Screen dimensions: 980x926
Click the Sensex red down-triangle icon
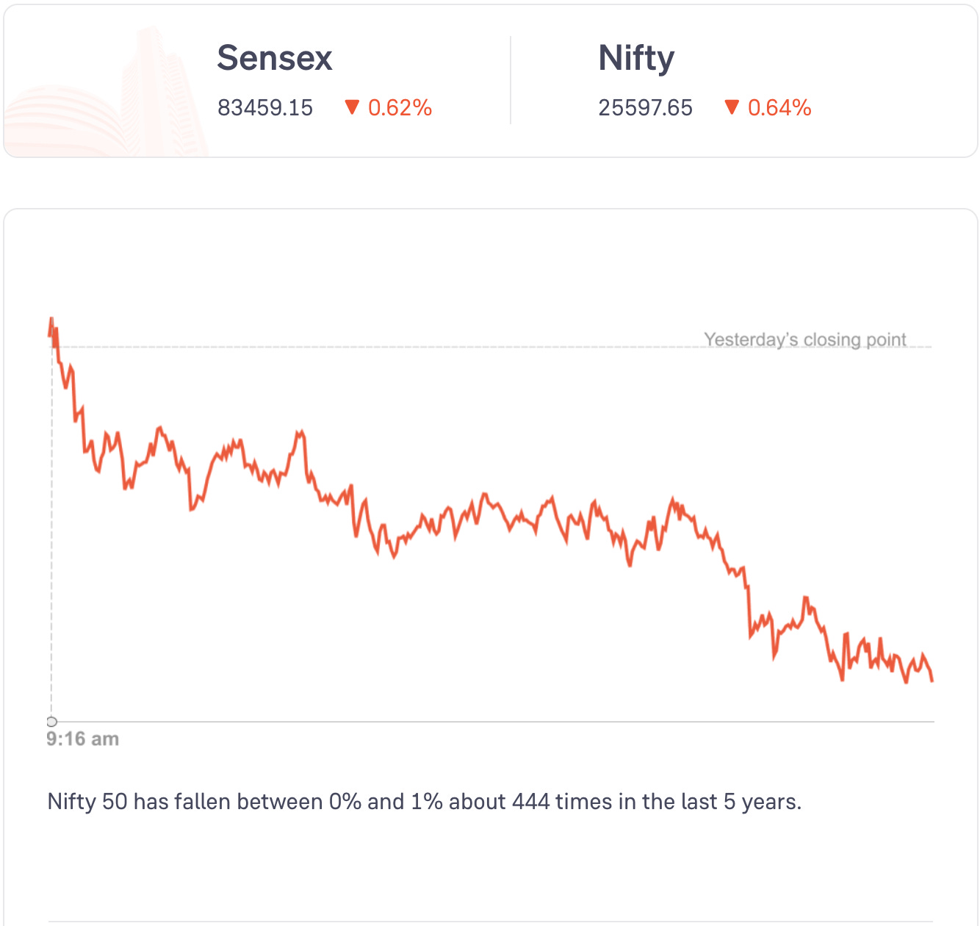coord(352,107)
